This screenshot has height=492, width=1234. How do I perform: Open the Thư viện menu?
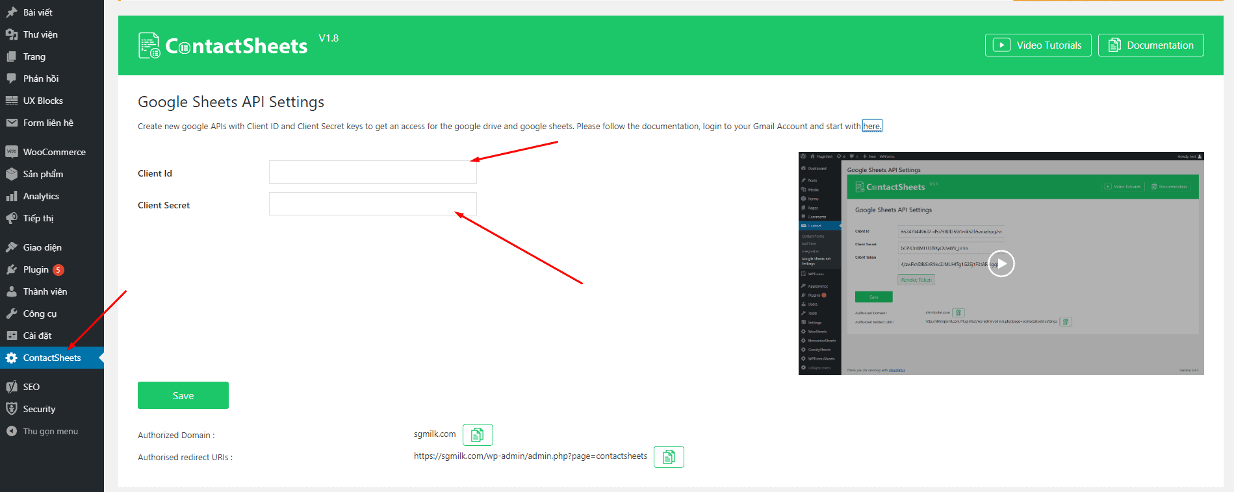52,34
